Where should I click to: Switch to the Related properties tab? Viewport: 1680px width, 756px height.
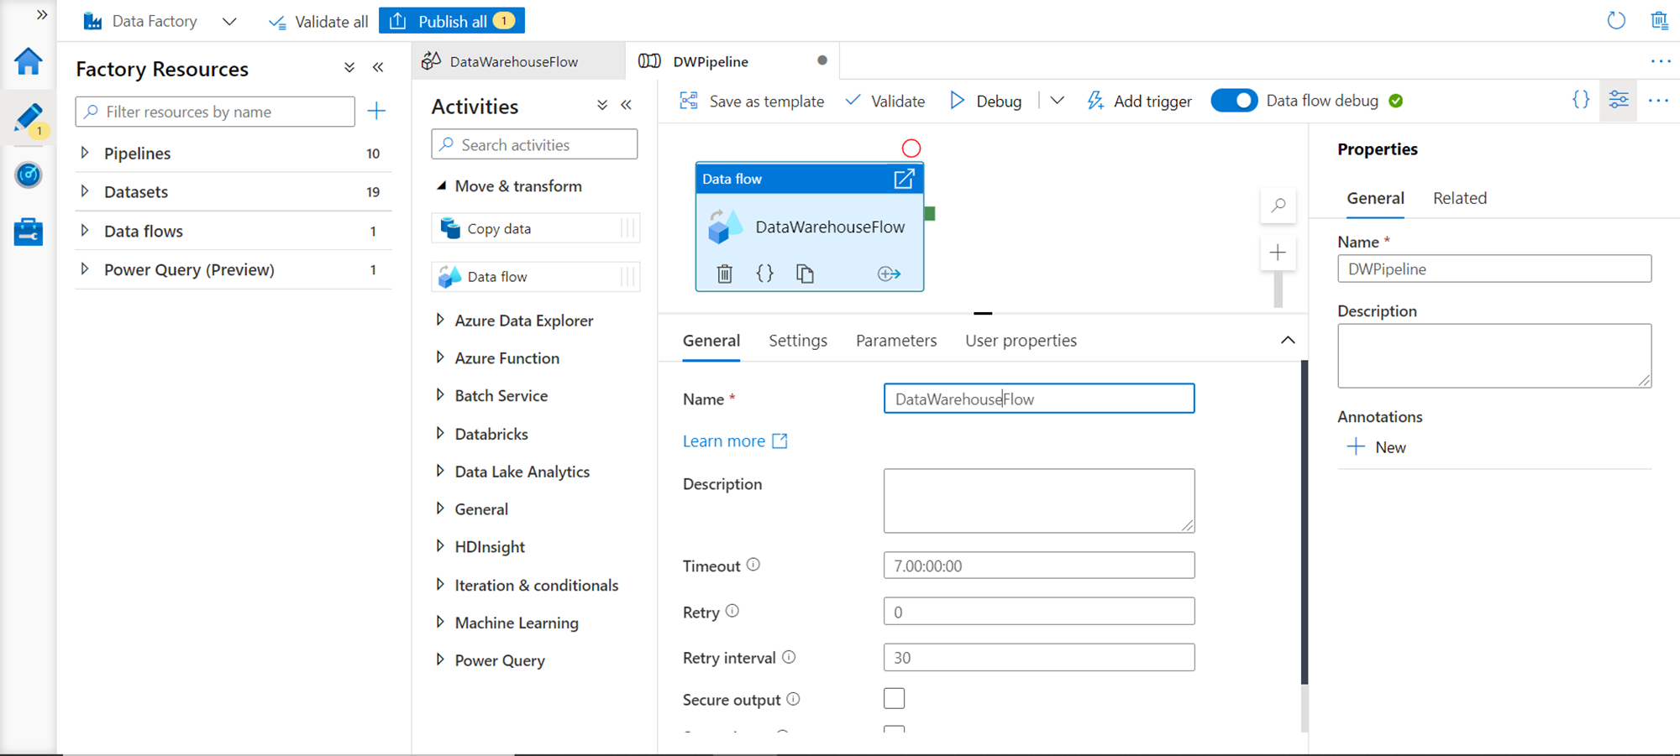pos(1459,198)
